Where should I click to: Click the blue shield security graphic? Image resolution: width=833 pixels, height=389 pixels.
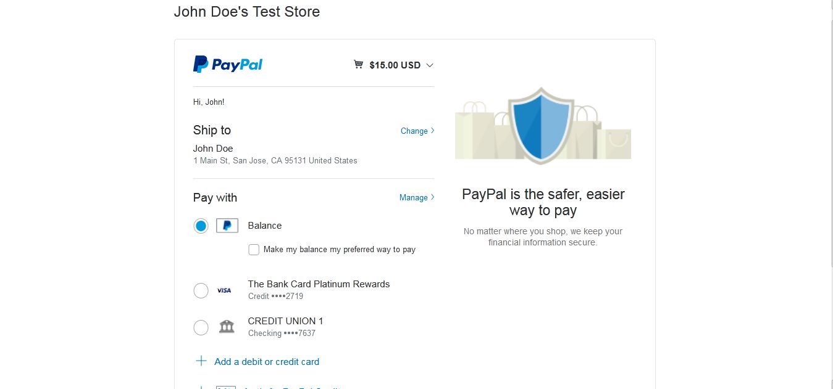542,123
